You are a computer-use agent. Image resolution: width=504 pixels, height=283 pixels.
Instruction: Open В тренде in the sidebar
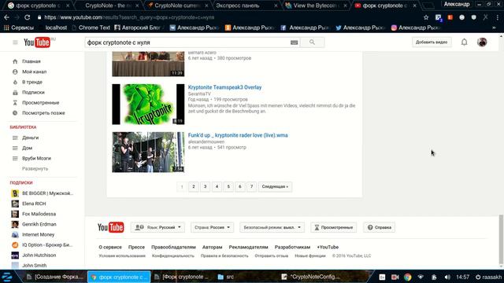tap(32, 82)
